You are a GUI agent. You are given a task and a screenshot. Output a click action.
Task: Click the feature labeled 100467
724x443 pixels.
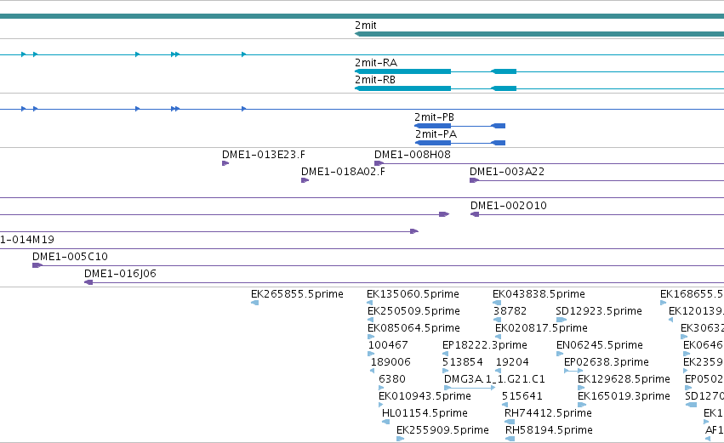(x=388, y=345)
